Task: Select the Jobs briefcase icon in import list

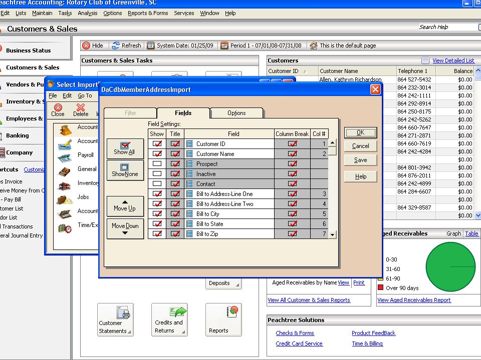Action: 65,200
